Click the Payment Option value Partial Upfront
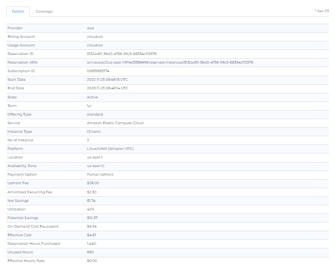Viewport: 335px width, 266px height. [x=100, y=174]
